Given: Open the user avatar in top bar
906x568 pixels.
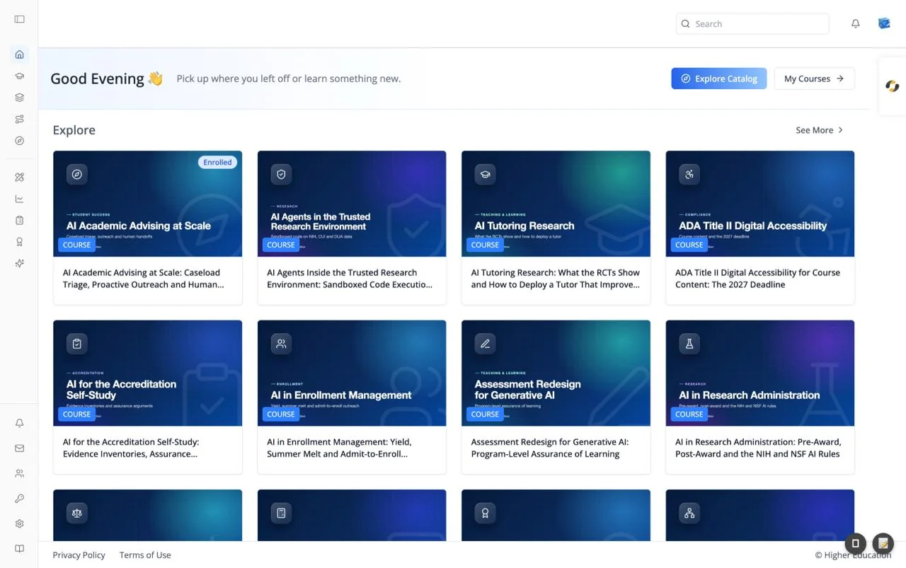Looking at the screenshot, I should tap(884, 23).
